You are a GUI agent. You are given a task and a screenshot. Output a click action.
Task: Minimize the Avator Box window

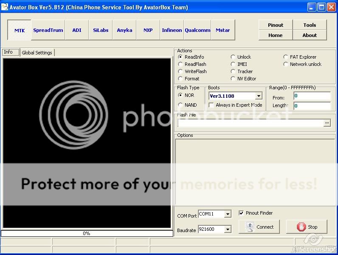[x=311, y=7]
